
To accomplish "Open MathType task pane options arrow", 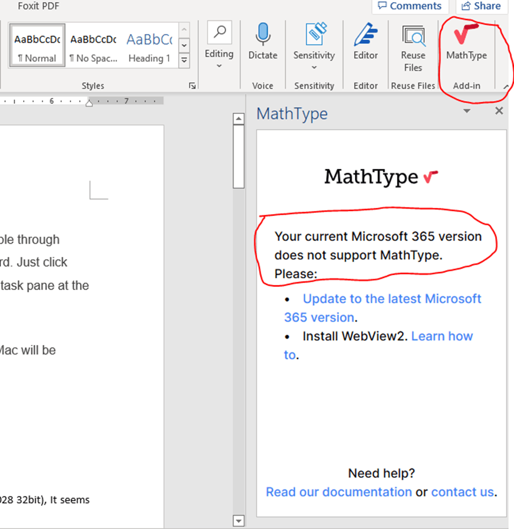I will [467, 111].
